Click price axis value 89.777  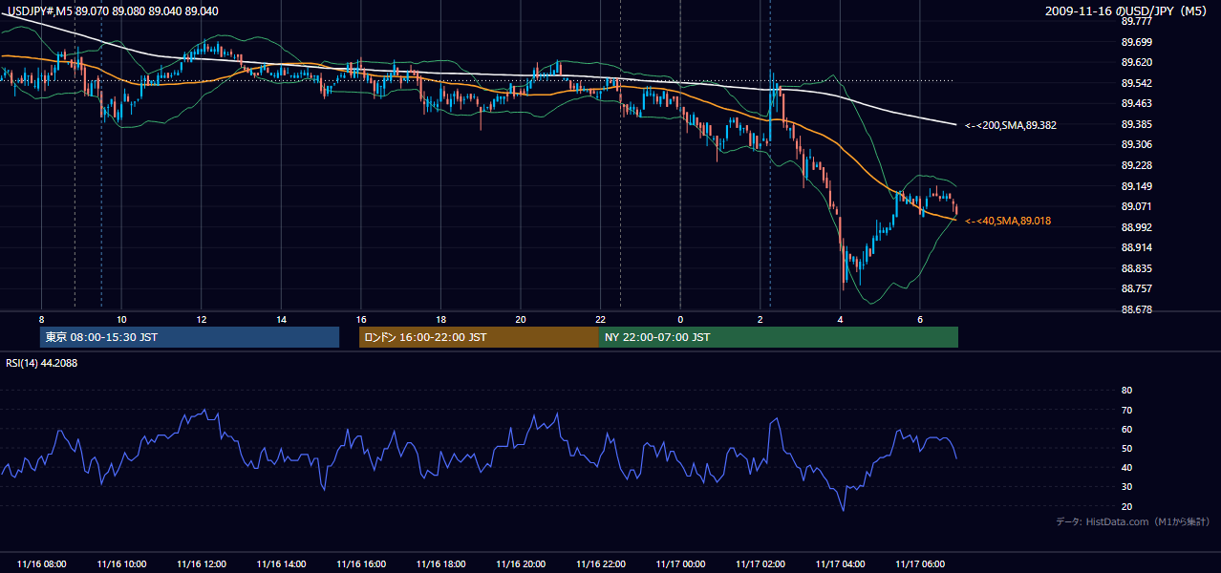click(x=1136, y=21)
